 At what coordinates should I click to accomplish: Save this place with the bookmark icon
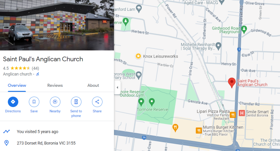(x=34, y=102)
